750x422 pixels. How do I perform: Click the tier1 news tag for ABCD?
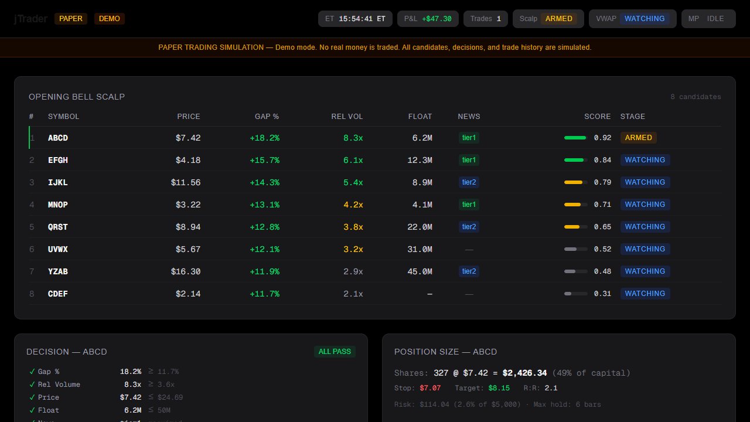pos(469,138)
